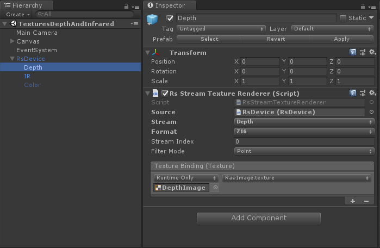Remove the Texture Binding listener with minus
The image size is (380, 248).
point(366,201)
